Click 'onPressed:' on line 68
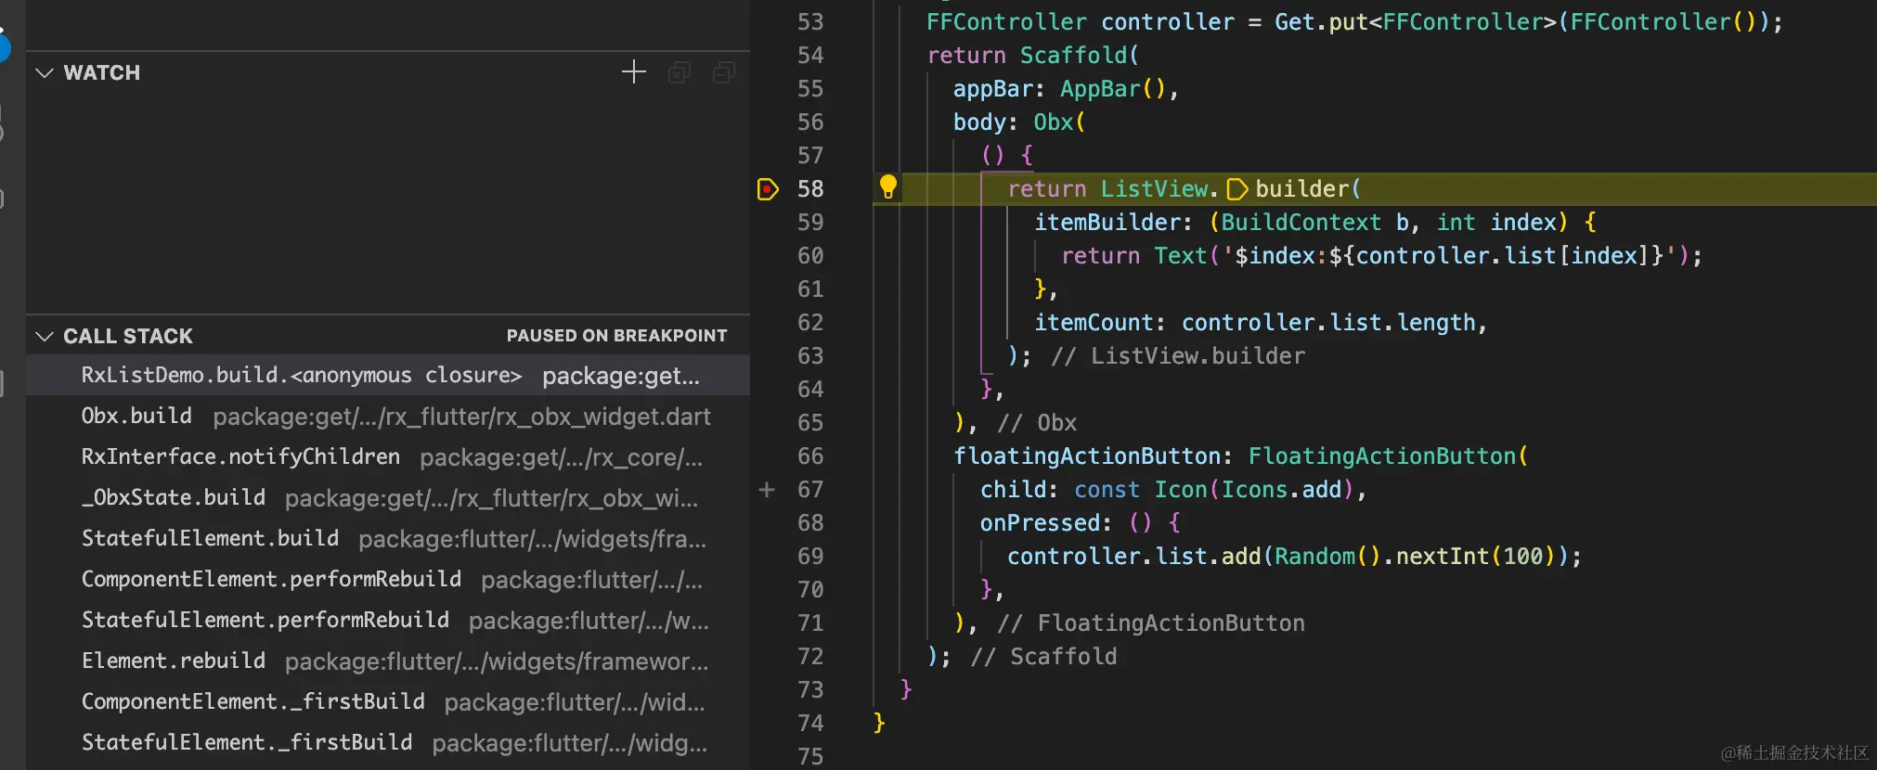The image size is (1877, 770). (1045, 523)
